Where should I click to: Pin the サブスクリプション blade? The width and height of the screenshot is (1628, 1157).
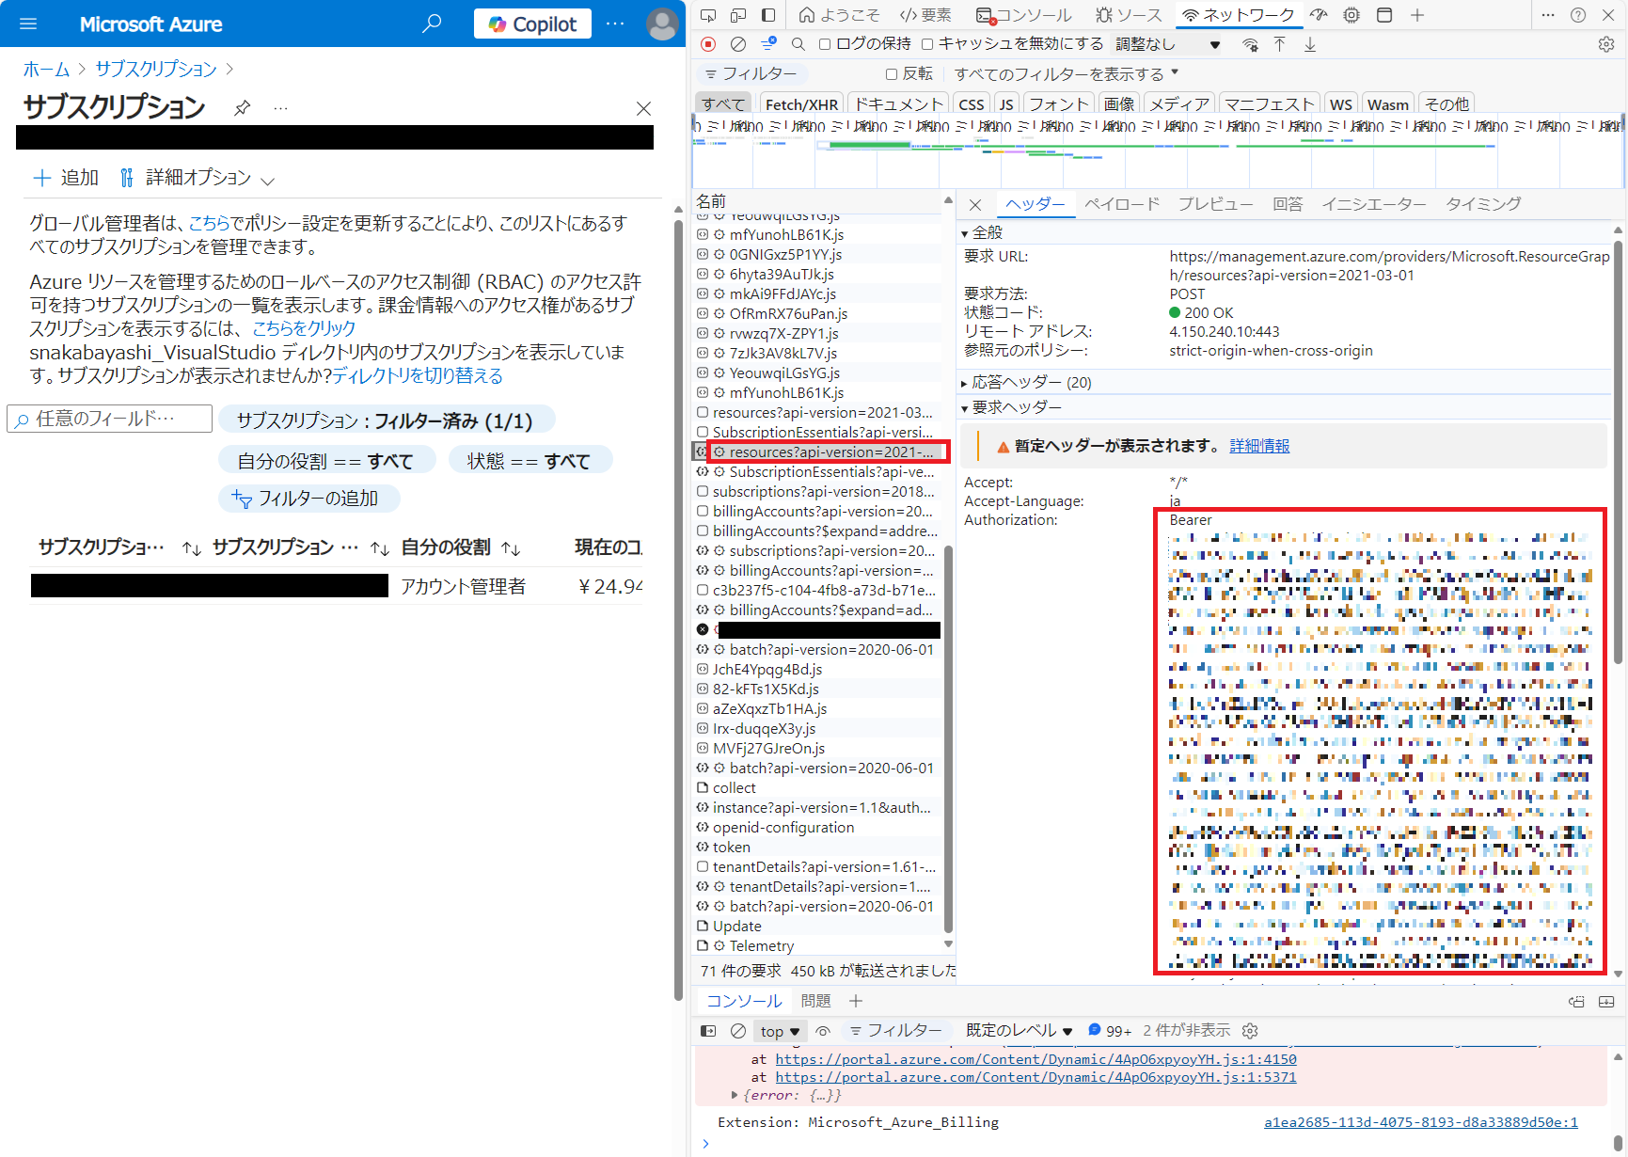pyautogui.click(x=243, y=107)
